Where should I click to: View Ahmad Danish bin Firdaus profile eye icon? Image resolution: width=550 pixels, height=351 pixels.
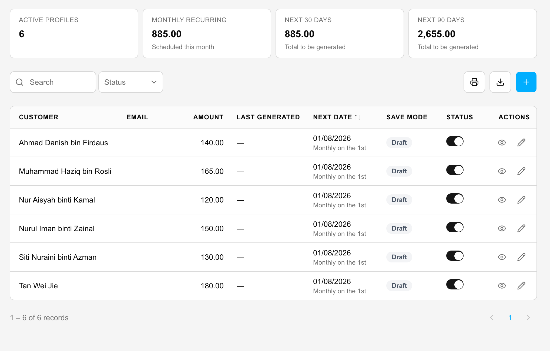point(502,143)
